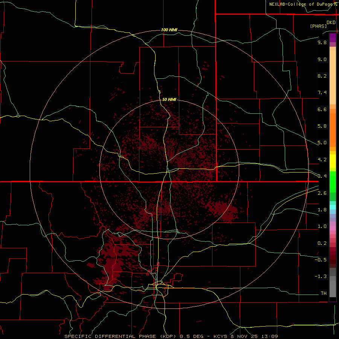Click the 5.8 color scale value
The image size is (339, 339).
click(322, 126)
